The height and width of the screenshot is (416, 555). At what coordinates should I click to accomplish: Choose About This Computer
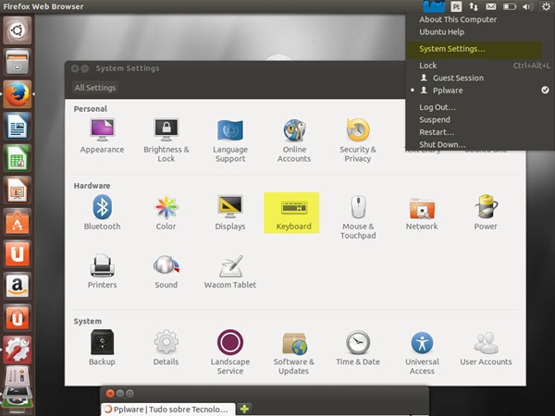(458, 19)
